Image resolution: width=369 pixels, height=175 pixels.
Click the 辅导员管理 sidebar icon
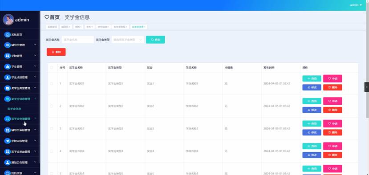point(8,45)
